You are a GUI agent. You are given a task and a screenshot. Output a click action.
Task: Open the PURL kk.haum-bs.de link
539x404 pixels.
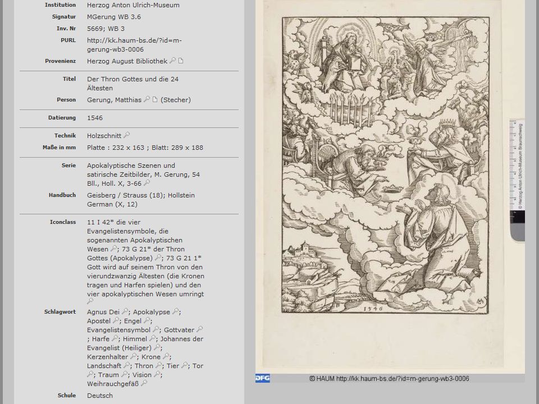pos(134,45)
